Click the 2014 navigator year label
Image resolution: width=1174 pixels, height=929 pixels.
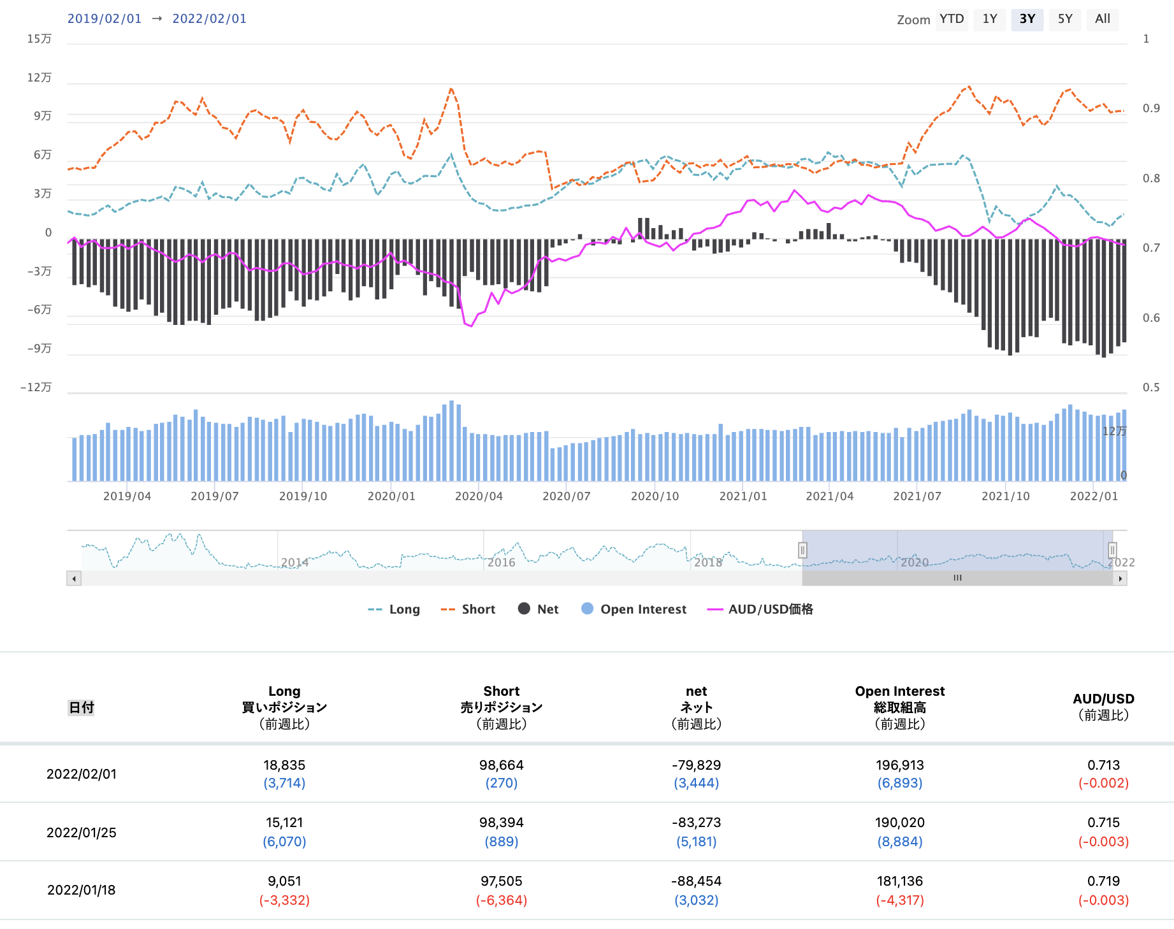[295, 563]
